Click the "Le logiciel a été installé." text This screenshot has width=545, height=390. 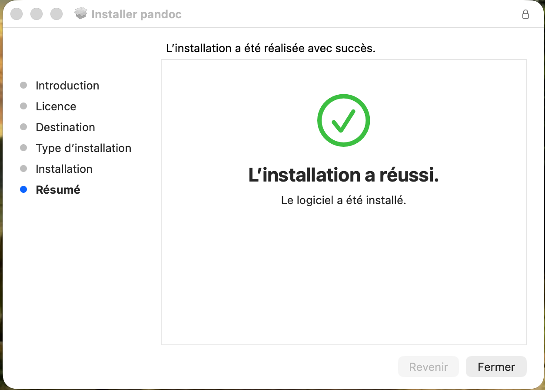(x=343, y=201)
